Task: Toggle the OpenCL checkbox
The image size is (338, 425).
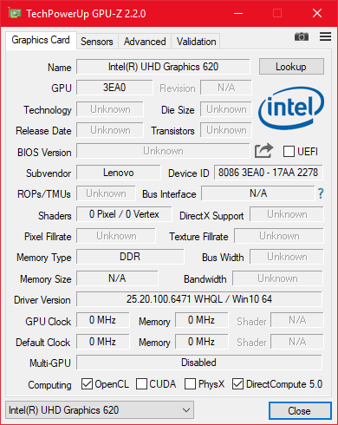Action: point(87,384)
